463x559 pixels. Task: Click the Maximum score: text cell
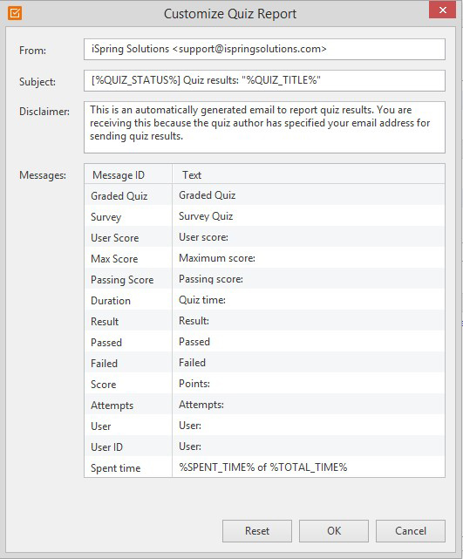(x=309, y=258)
